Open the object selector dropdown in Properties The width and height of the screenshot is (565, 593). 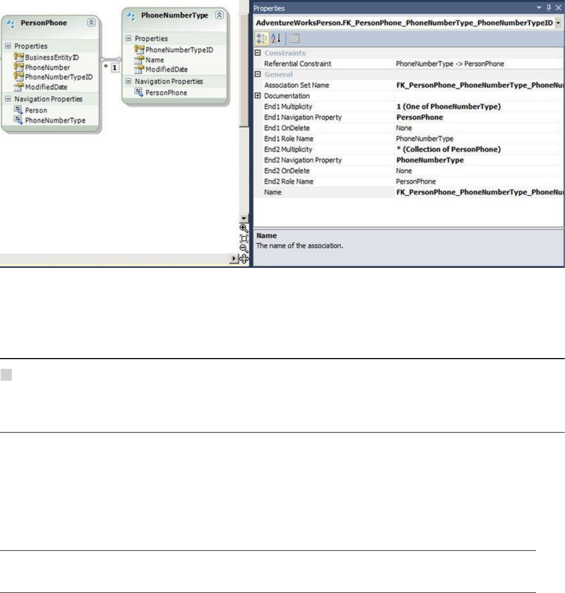tap(558, 23)
